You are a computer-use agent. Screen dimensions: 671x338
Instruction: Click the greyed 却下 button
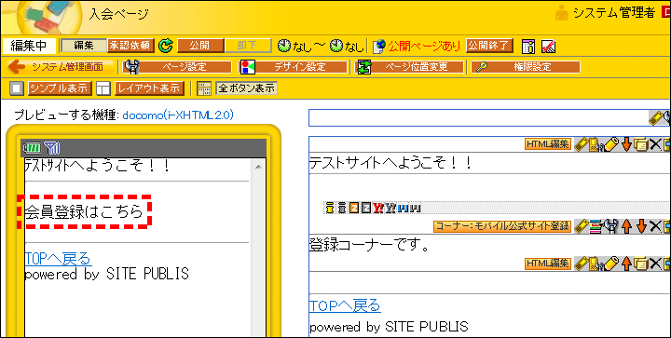pos(248,46)
